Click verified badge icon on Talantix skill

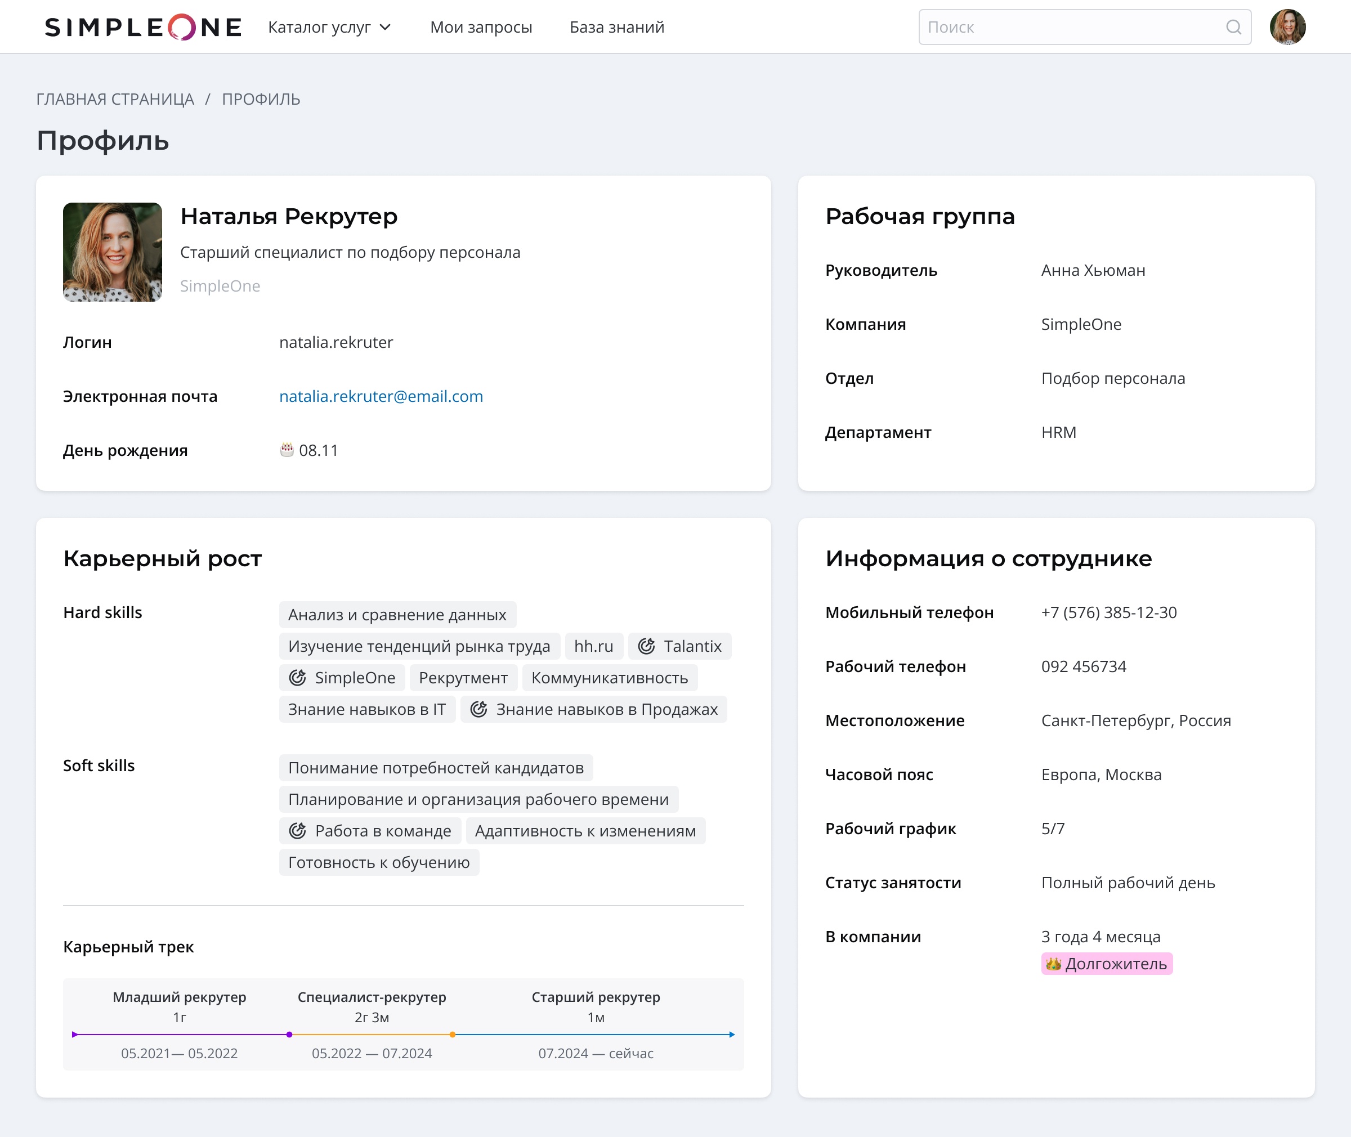(x=646, y=646)
